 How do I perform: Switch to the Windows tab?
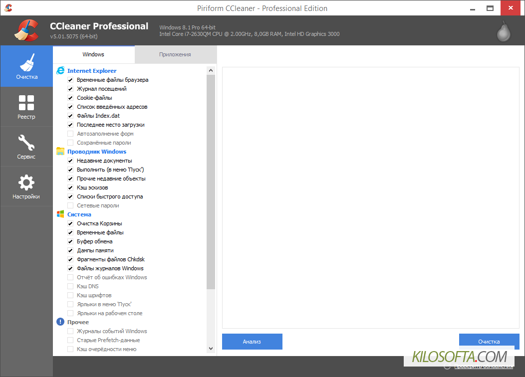click(x=93, y=54)
